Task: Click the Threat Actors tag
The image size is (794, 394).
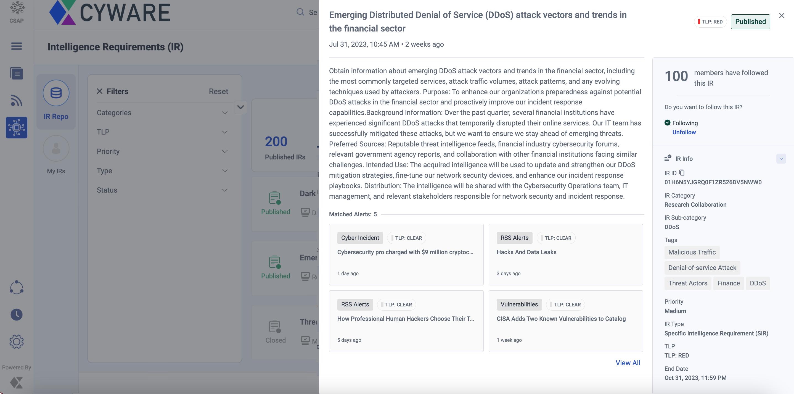Action: [x=688, y=283]
